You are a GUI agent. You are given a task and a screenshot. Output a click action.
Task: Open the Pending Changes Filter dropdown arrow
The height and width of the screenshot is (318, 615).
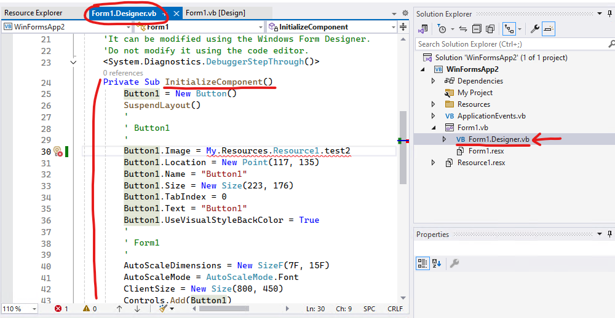click(452, 29)
